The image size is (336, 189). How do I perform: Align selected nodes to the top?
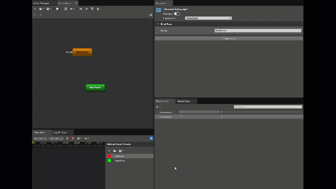coord(92,9)
